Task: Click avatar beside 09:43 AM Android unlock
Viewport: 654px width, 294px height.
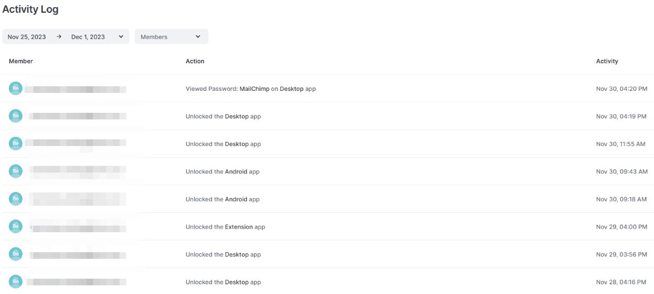Action: 16,171
